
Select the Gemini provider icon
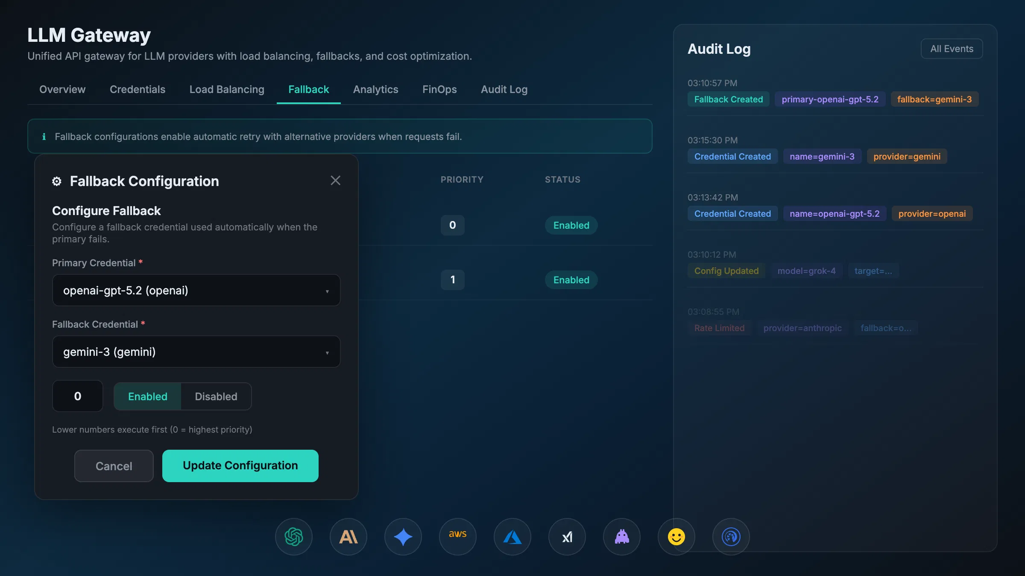tap(403, 537)
